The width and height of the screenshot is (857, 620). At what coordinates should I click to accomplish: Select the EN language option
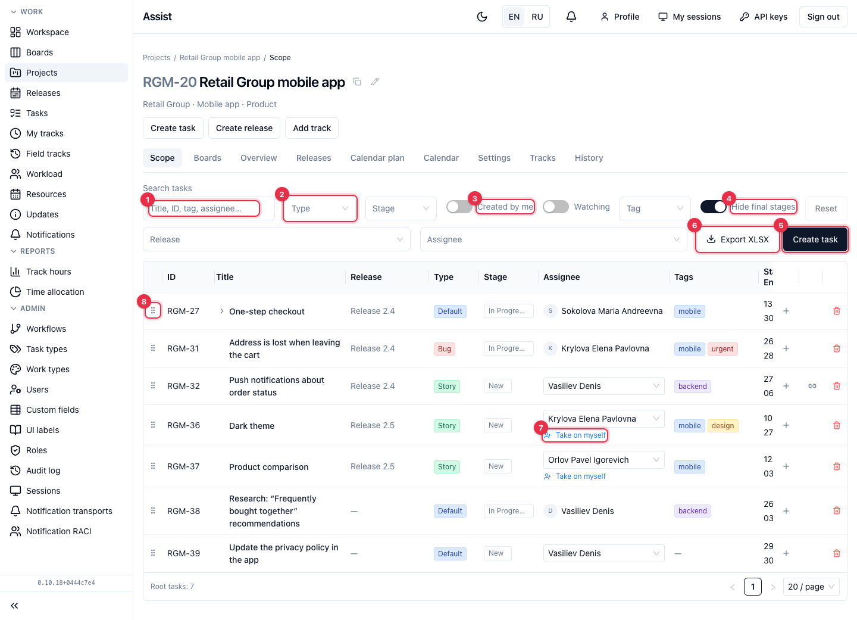(x=514, y=17)
